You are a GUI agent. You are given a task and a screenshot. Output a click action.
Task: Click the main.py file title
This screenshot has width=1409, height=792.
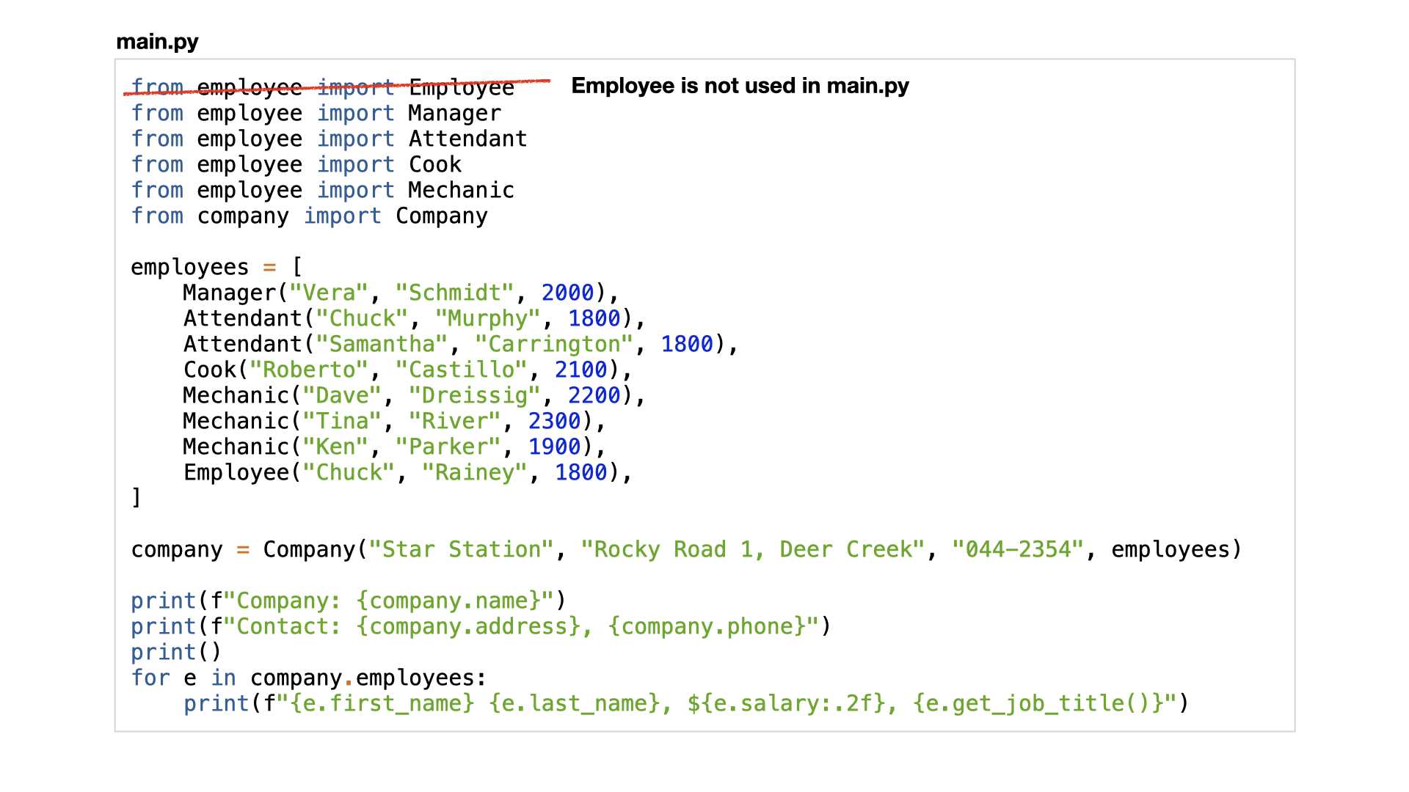[157, 42]
